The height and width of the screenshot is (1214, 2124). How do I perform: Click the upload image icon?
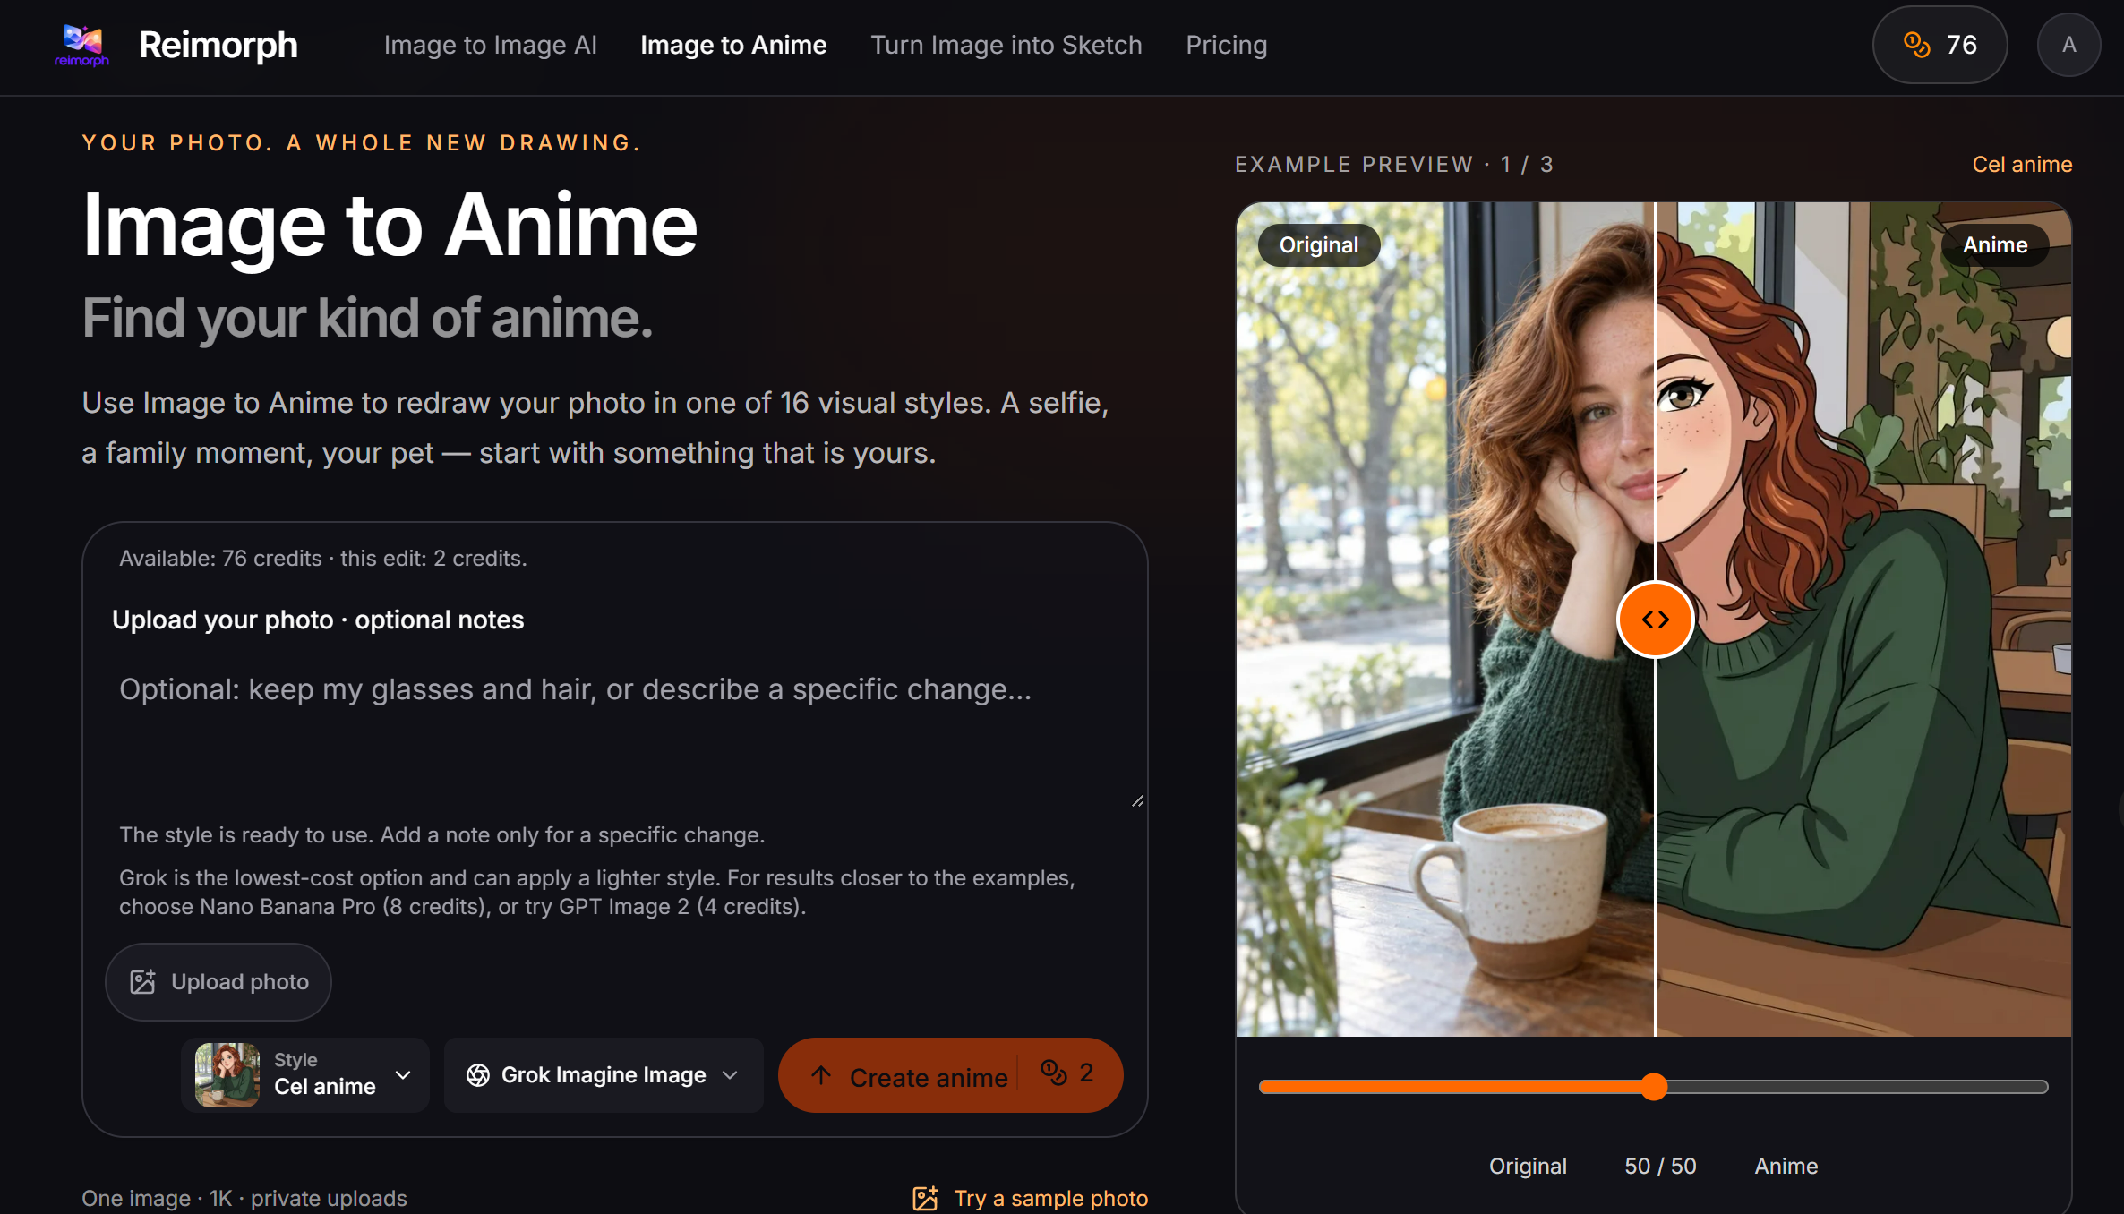[x=143, y=982]
